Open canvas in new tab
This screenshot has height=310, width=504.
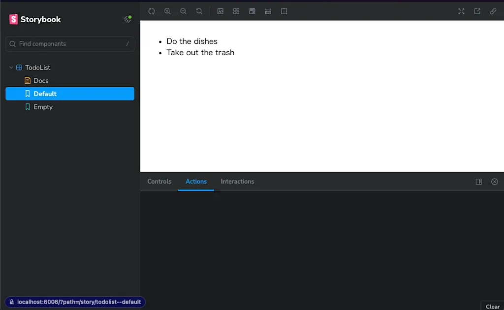click(477, 11)
